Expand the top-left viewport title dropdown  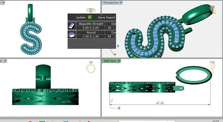click(4, 3)
